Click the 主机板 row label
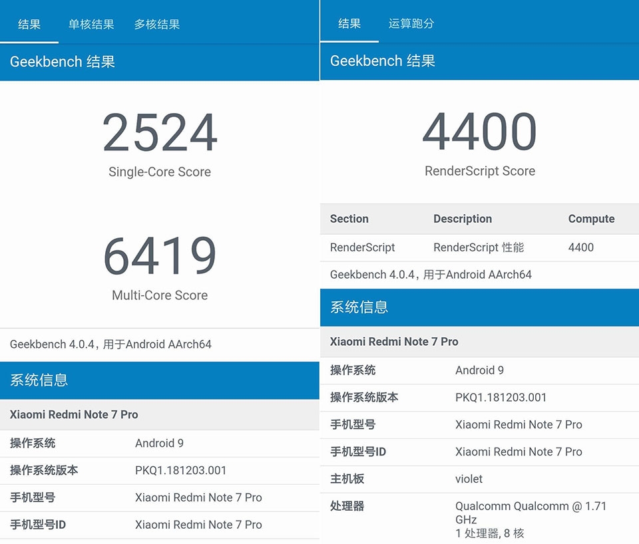Screen dimensions: 639x544 tap(347, 479)
